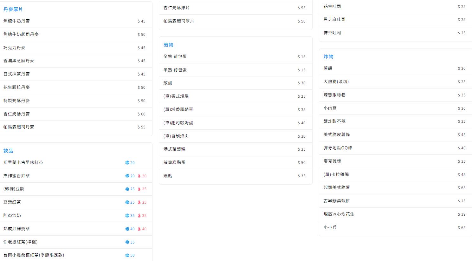472x261 pixels.
Task: Select the iced snowflake icon for 阿杰炒奶
Action: 127,216
